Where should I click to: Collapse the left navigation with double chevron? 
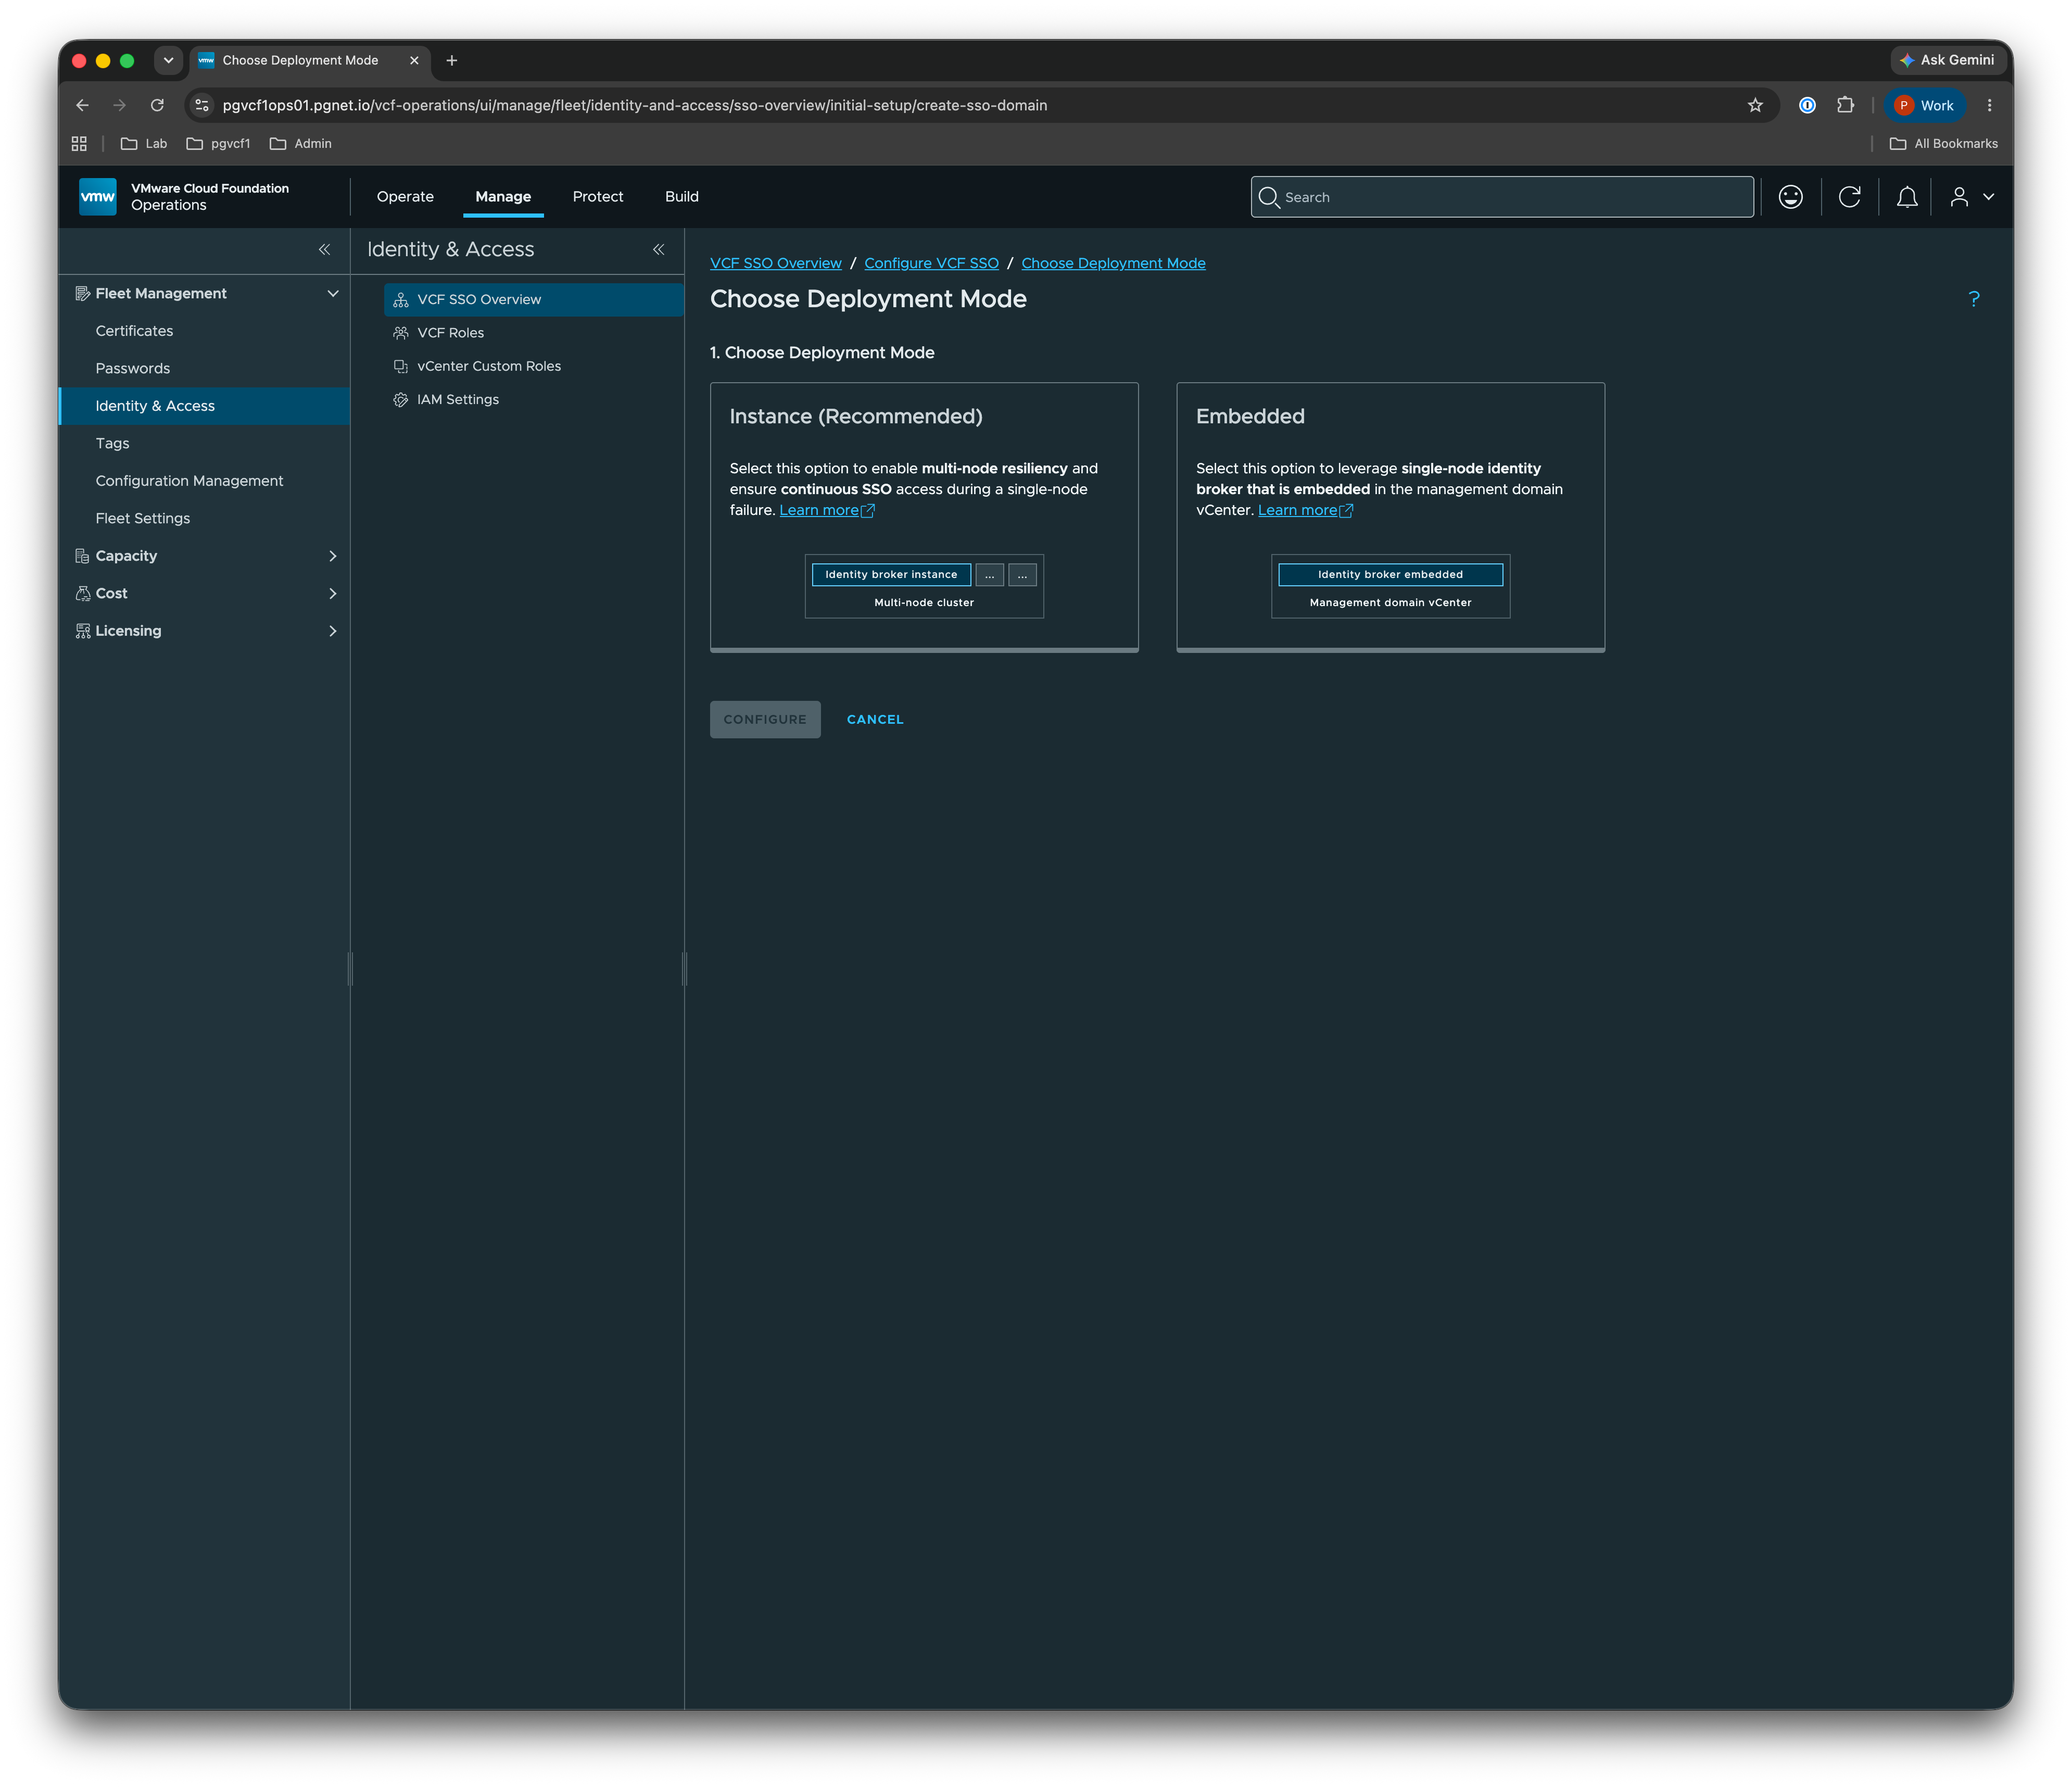[324, 249]
